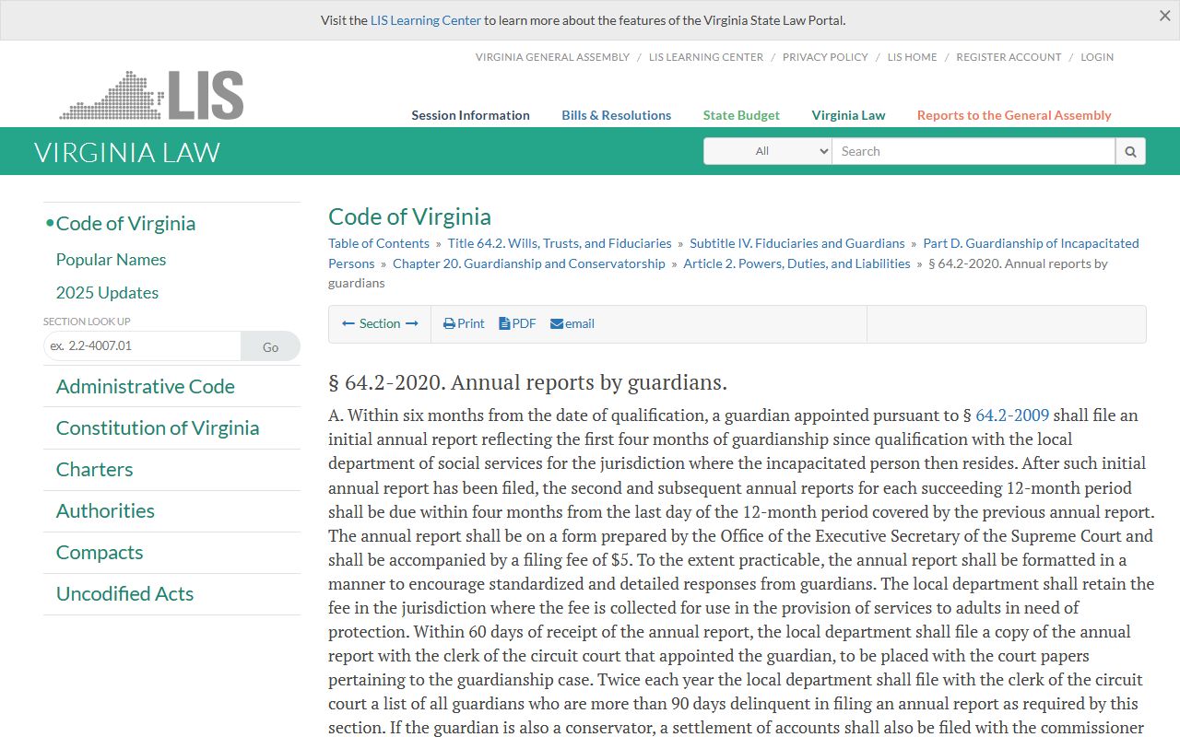The height and width of the screenshot is (737, 1180).
Task: Open Charters sidebar link
Action: pos(94,470)
